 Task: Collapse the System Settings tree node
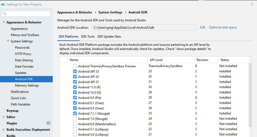tap(8, 41)
